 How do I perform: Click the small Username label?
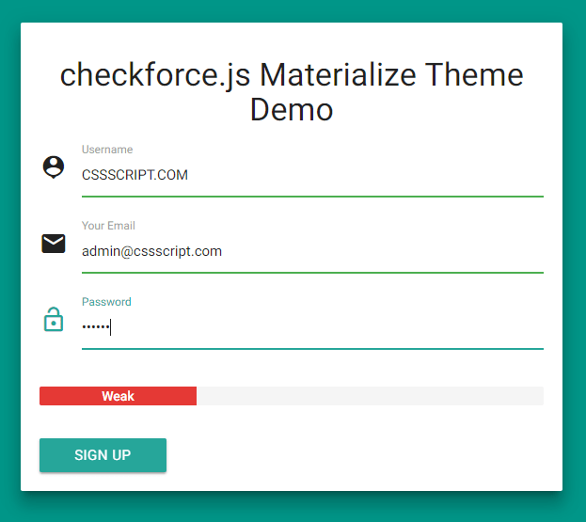tap(107, 150)
